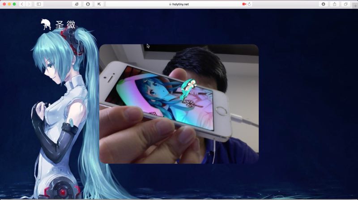Show the tab overview

pyautogui.click(x=345, y=4)
